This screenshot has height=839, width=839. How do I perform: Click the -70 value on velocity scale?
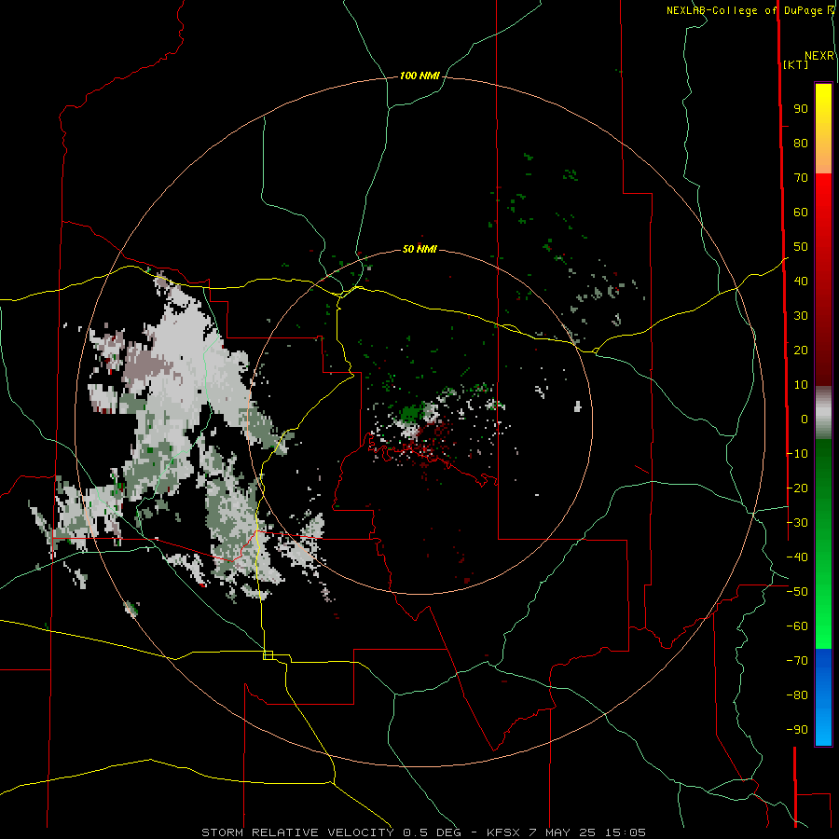797,661
